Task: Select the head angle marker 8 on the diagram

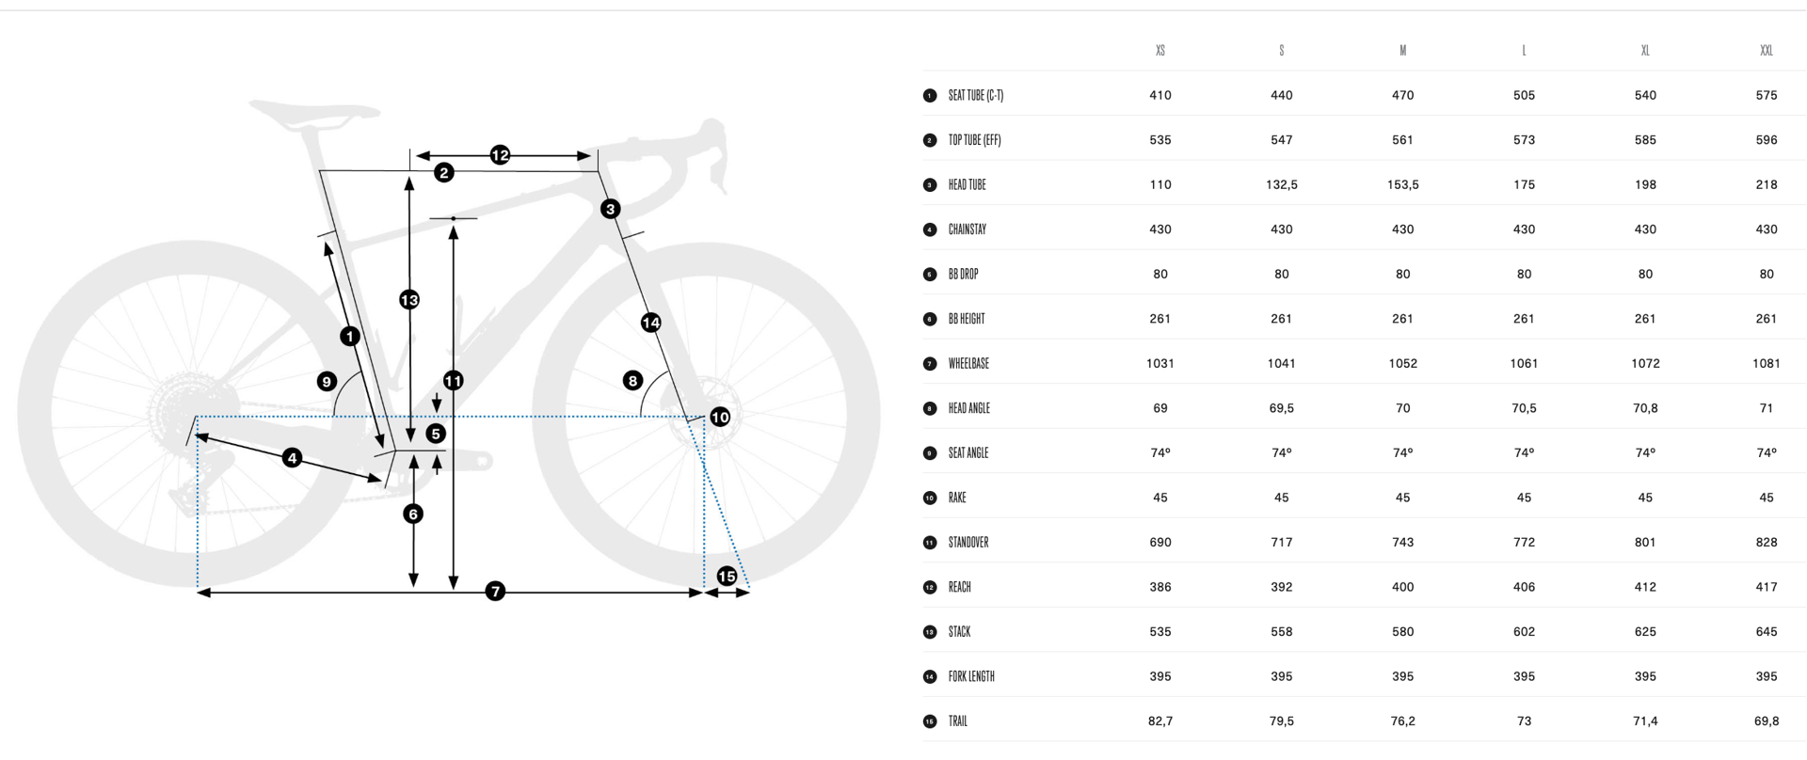Action: [x=632, y=381]
